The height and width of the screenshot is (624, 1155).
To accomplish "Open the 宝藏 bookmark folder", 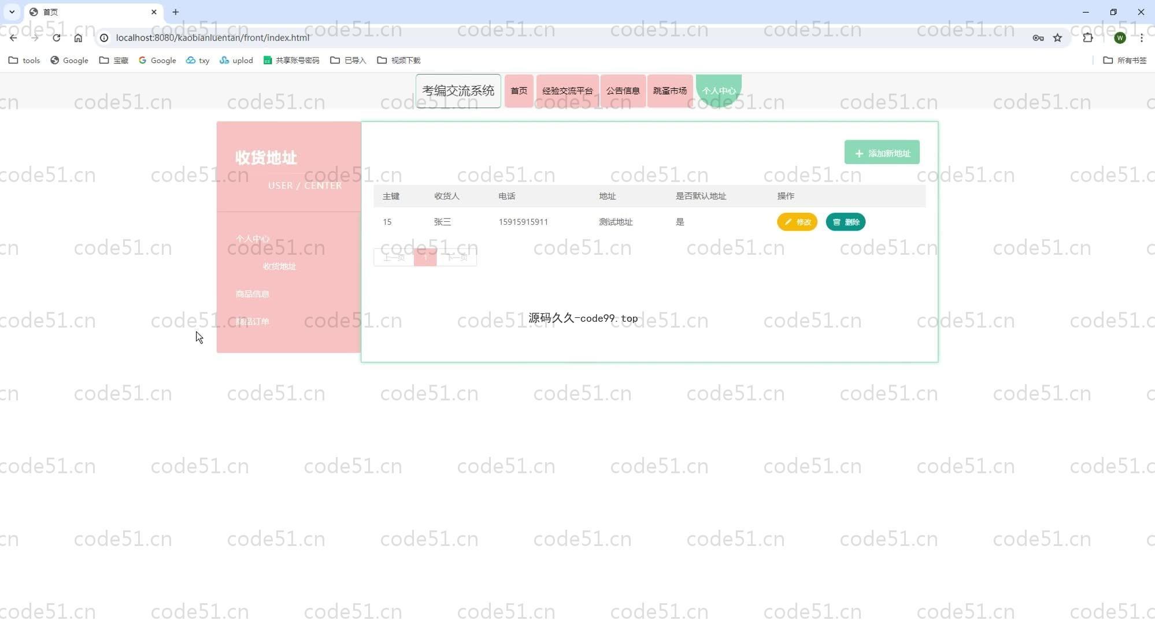I will tap(114, 60).
